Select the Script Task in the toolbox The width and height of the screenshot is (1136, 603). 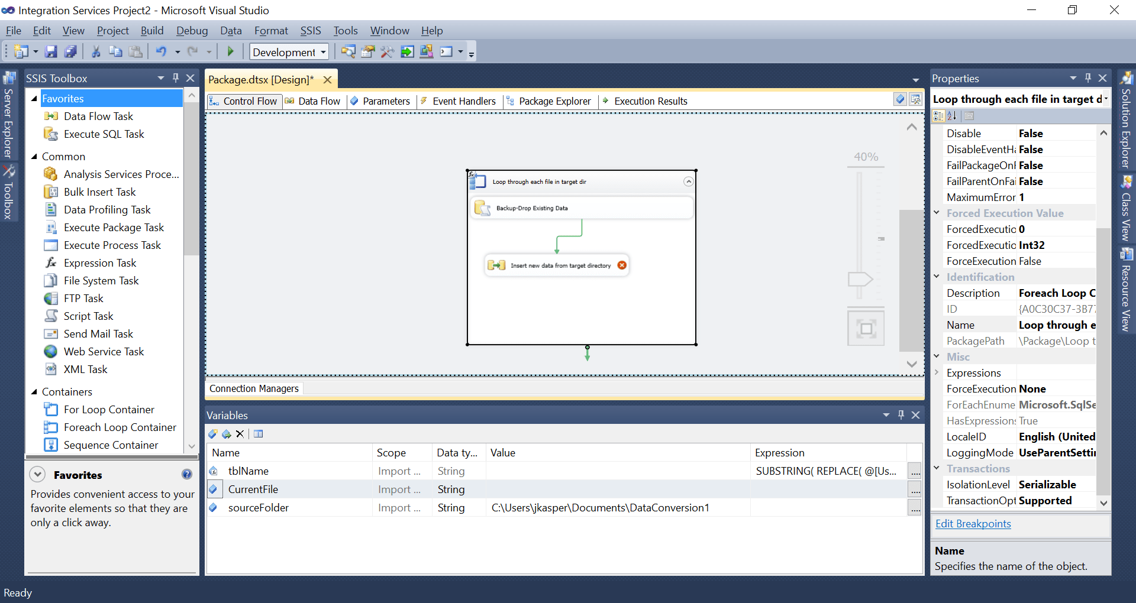[x=88, y=316]
